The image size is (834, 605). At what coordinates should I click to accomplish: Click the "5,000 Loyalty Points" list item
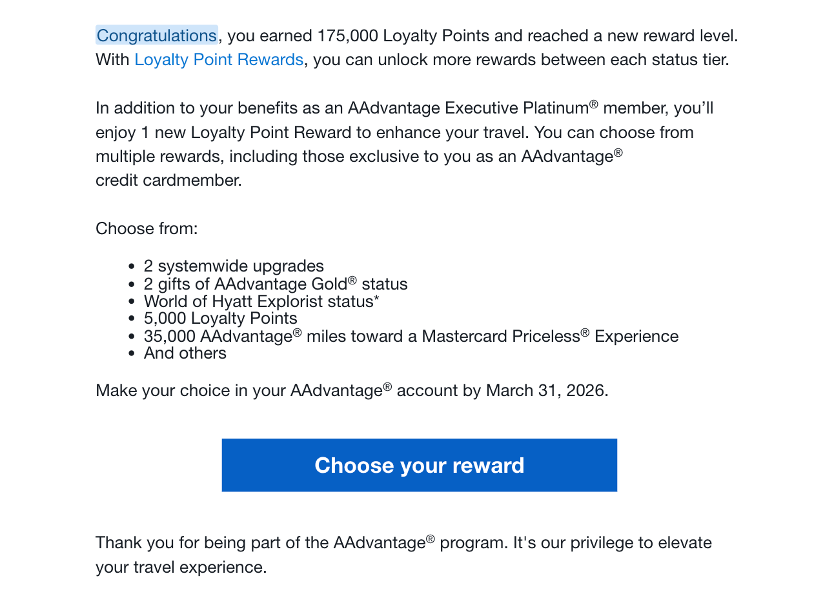[x=220, y=319]
